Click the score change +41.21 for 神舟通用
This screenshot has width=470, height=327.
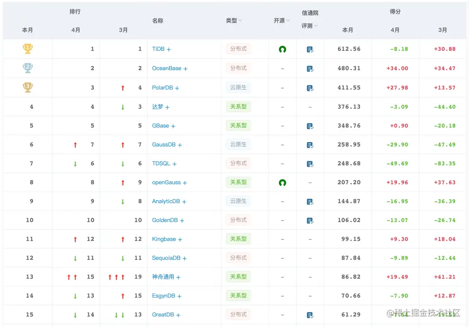tap(445, 277)
